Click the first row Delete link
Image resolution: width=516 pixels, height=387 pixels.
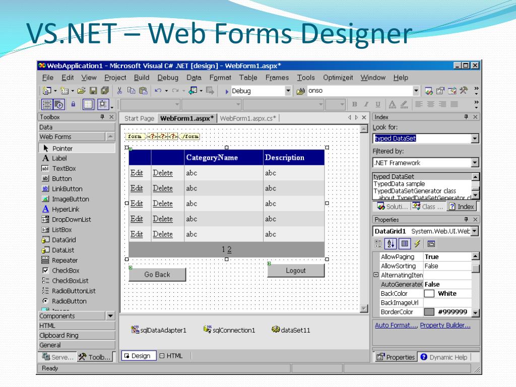click(x=163, y=173)
